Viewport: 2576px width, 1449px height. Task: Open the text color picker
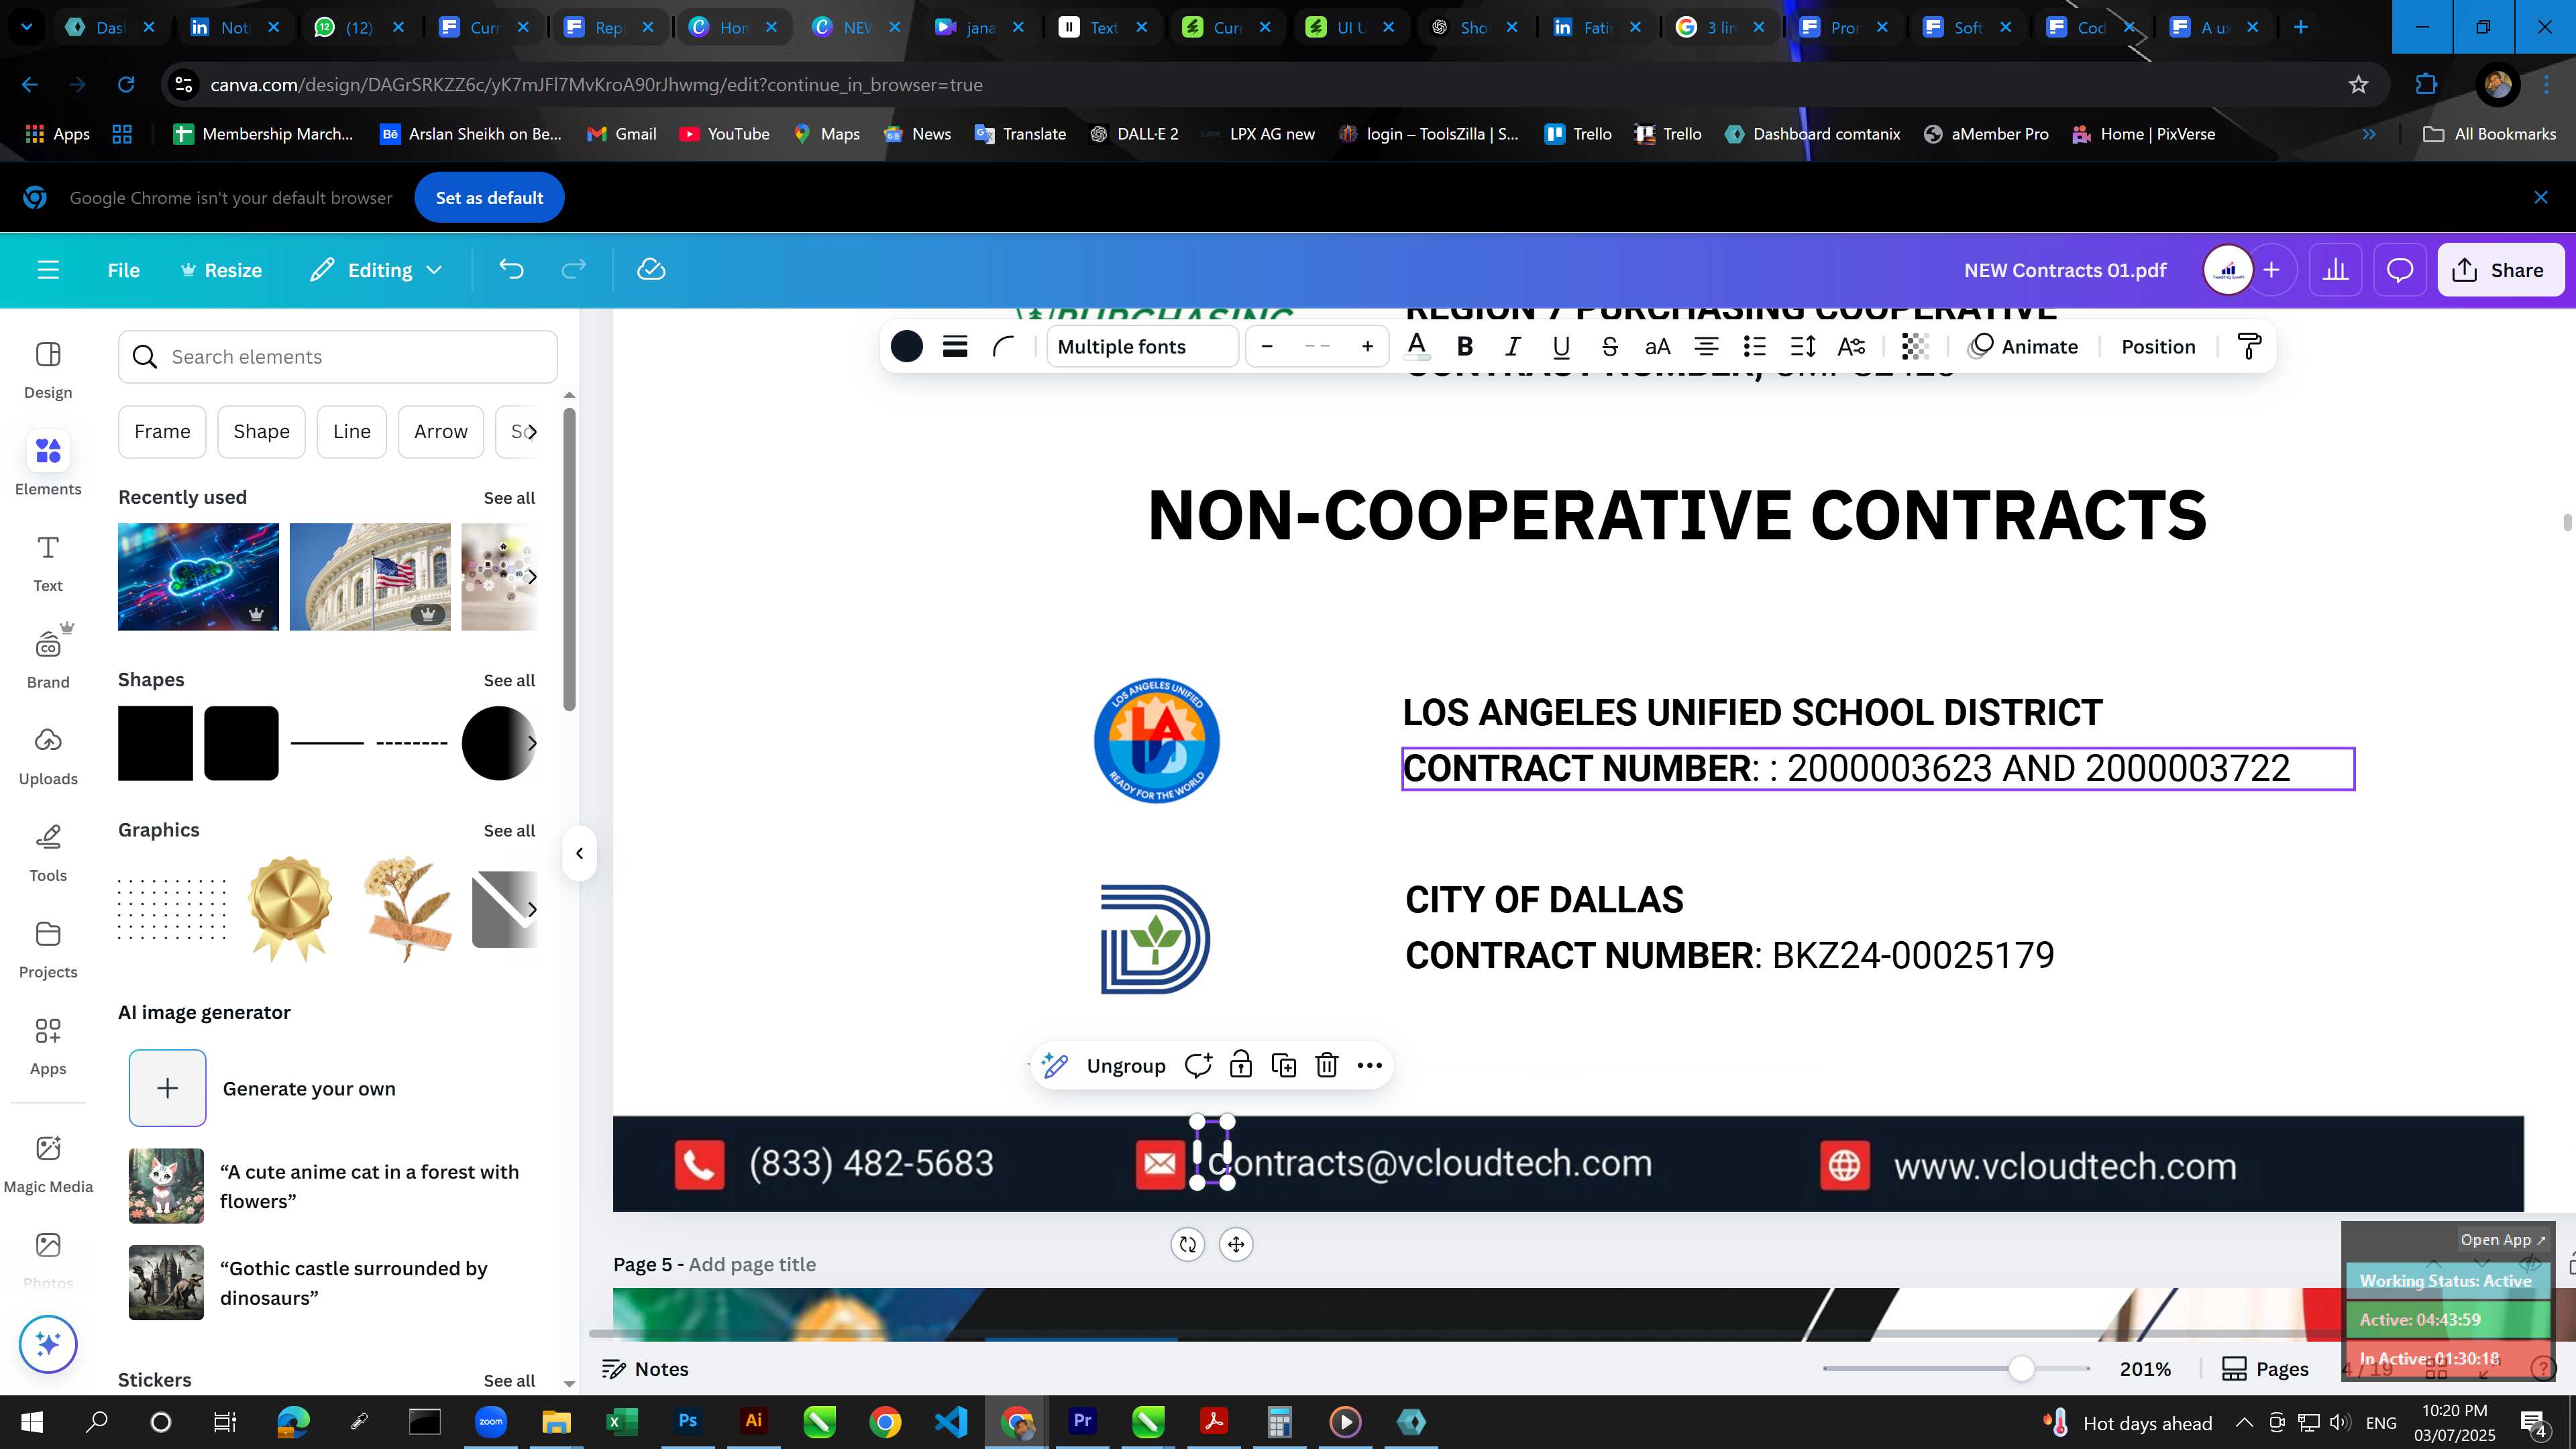(1416, 347)
